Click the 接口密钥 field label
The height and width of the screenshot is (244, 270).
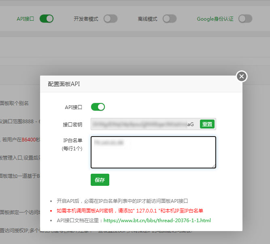pos(72,124)
